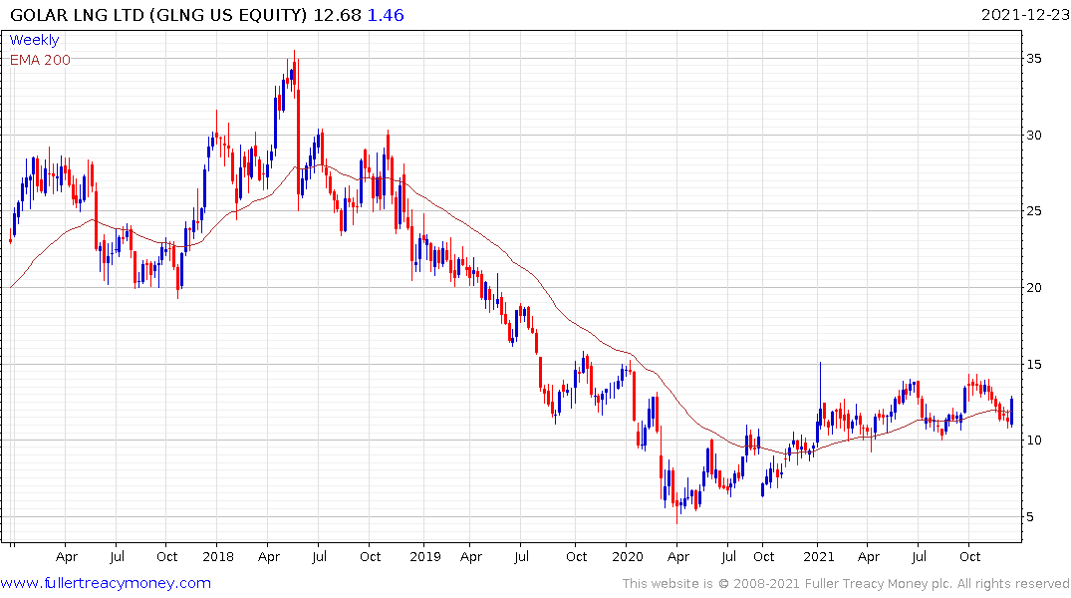Viewport: 1071px width, 598px height.
Task: Click the 25 price axis label
Action: click(x=1033, y=211)
